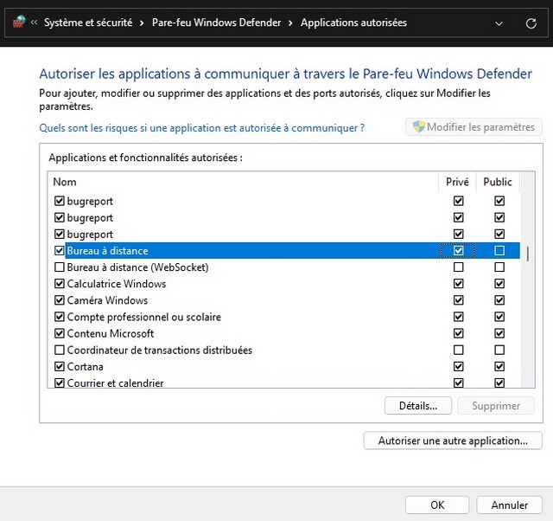Screen dimensions: 553x521
Task: Expand chevron after Pare-feu Windows Defender
Action: [x=290, y=23]
